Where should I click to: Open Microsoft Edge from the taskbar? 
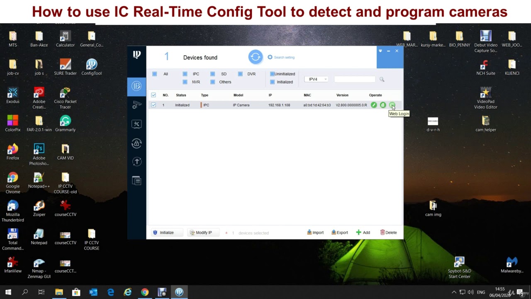(x=110, y=292)
